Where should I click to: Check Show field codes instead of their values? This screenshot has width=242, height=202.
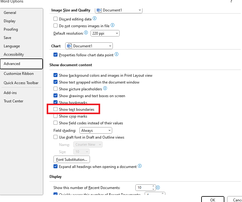(x=55, y=123)
